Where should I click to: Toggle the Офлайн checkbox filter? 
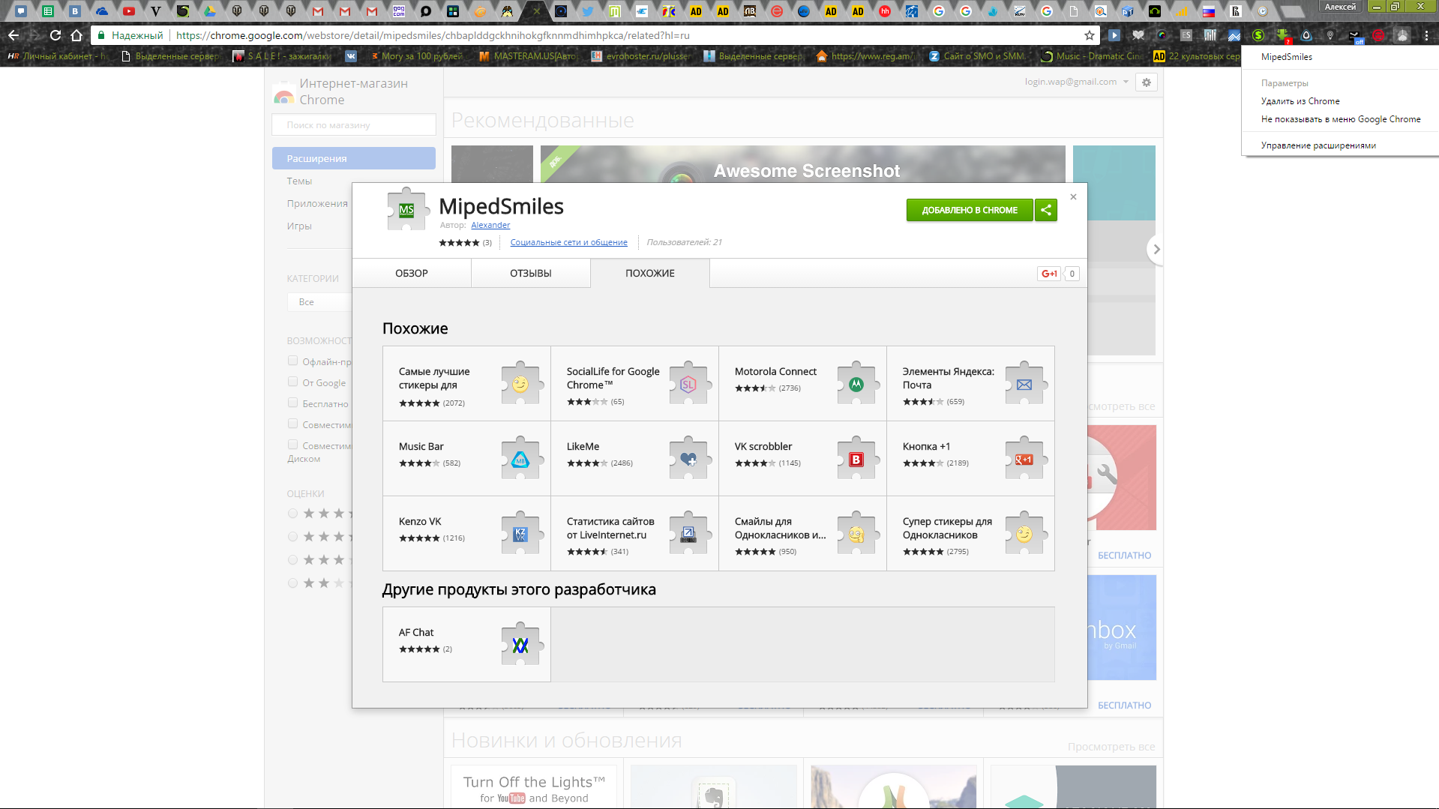293,361
